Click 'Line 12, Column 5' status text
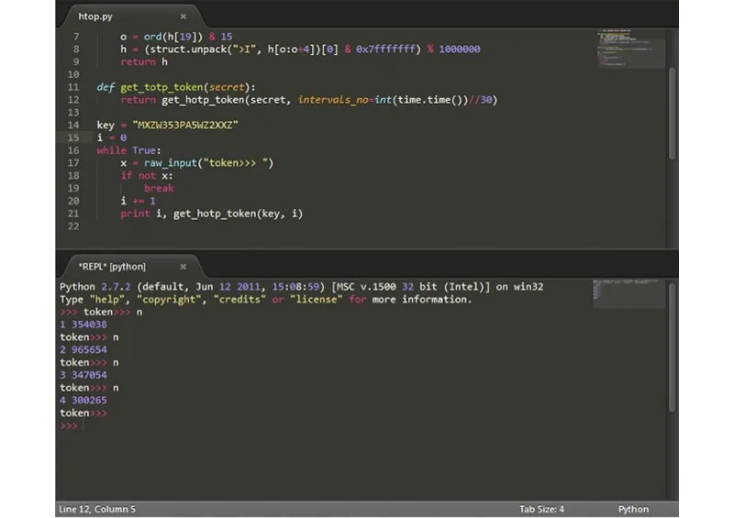The width and height of the screenshot is (734, 518). pyautogui.click(x=97, y=509)
